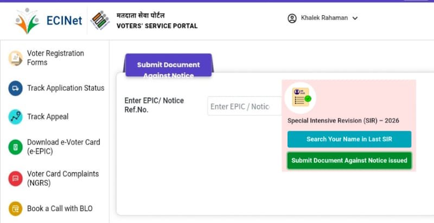
Task: Click the Download e-Voter Card icon
Action: [x=15, y=147]
